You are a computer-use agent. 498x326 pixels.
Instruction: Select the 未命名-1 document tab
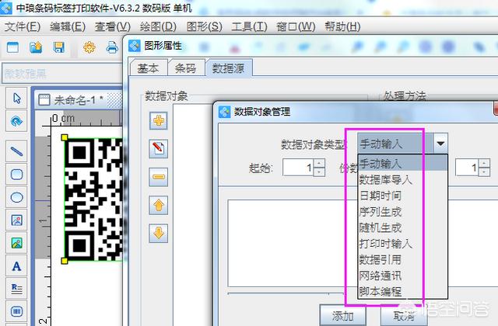point(78,100)
